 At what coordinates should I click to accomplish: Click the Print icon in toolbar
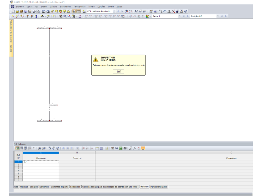34,11
